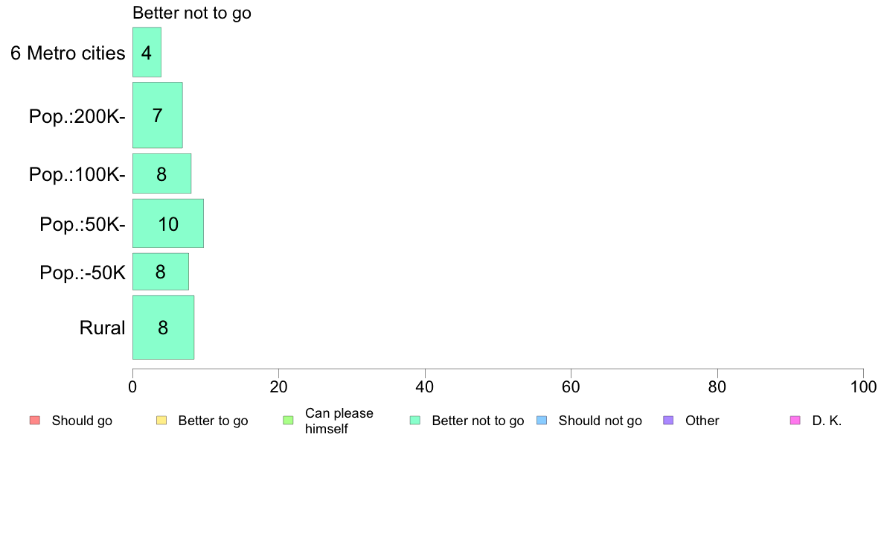Click the purple Other legend swatch

click(x=669, y=421)
